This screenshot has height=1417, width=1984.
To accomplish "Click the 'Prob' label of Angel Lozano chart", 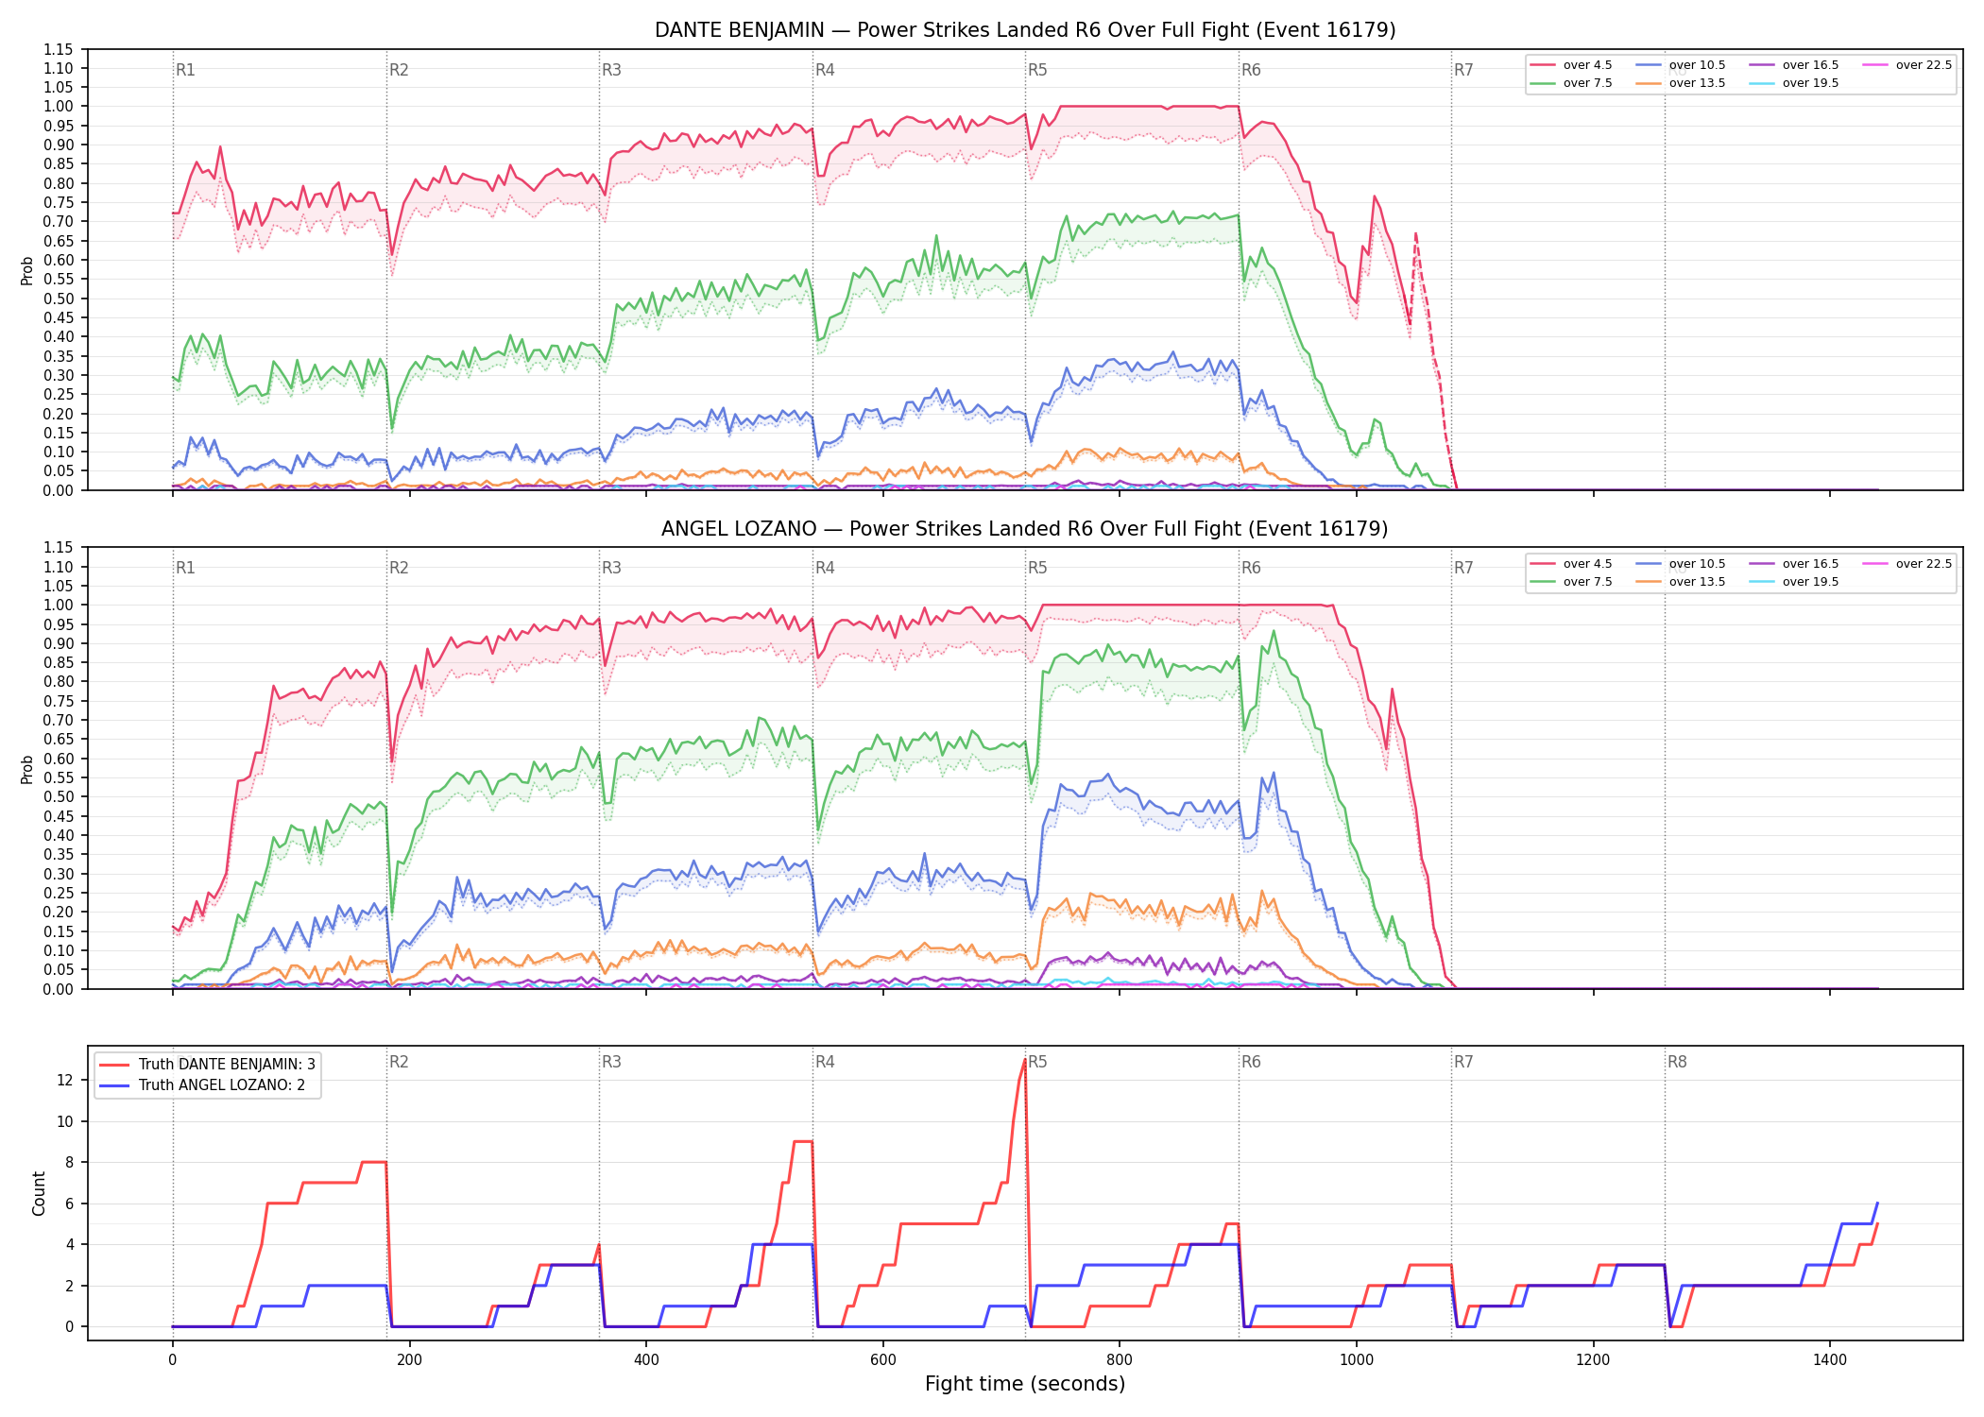I will [27, 770].
